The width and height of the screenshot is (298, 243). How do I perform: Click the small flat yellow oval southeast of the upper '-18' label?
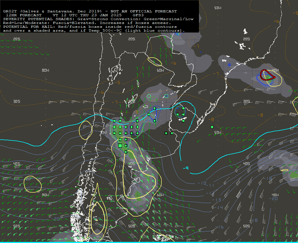[x=285, y=170]
